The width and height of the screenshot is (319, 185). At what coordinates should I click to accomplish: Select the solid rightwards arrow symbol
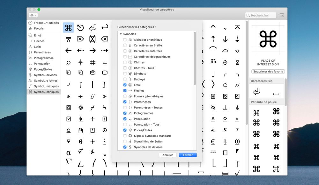click(x=93, y=51)
